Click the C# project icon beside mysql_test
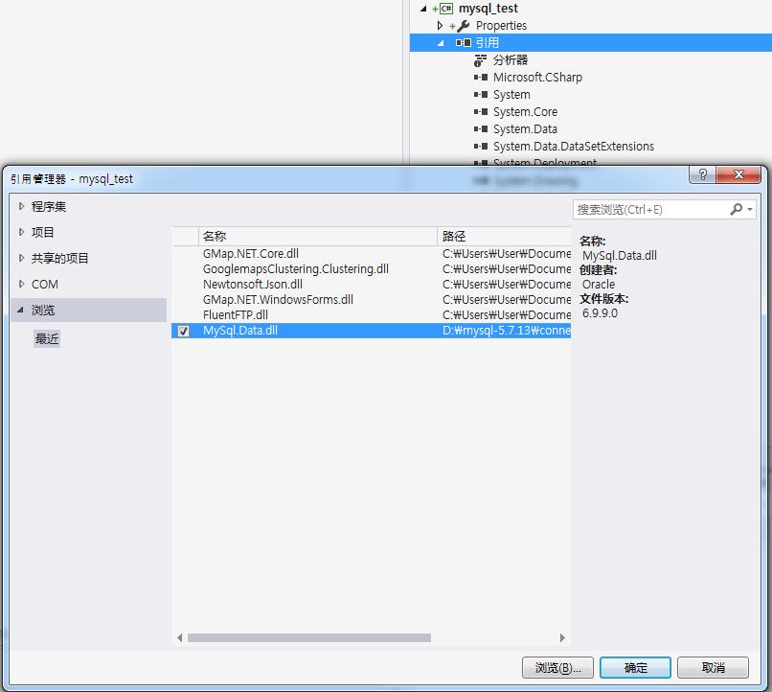 tap(446, 9)
